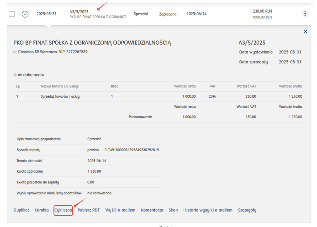Click the Kwota pozostała do zapłaty value 0,00
This screenshot has width=317, height=227.
coord(91,182)
